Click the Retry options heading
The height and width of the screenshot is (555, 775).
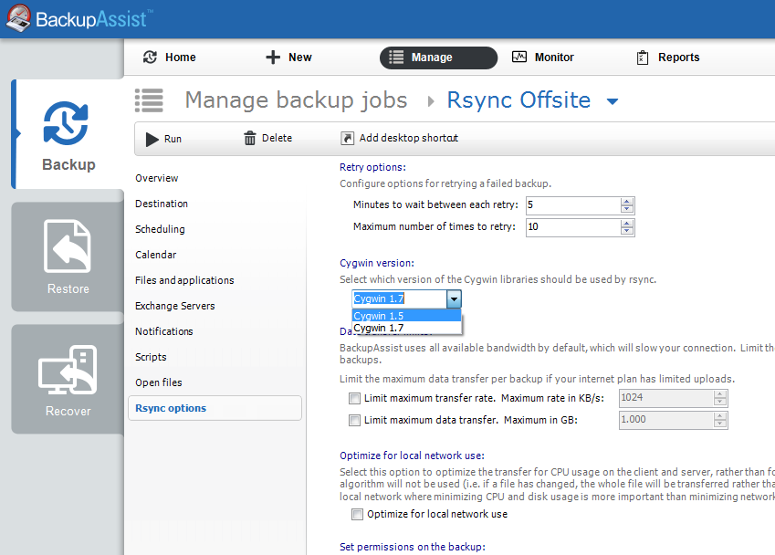(372, 167)
